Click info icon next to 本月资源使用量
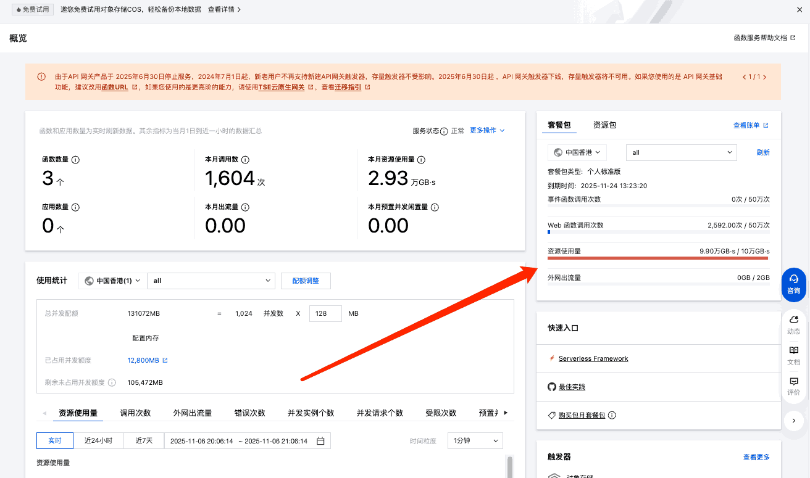The height and width of the screenshot is (478, 810). [421, 160]
